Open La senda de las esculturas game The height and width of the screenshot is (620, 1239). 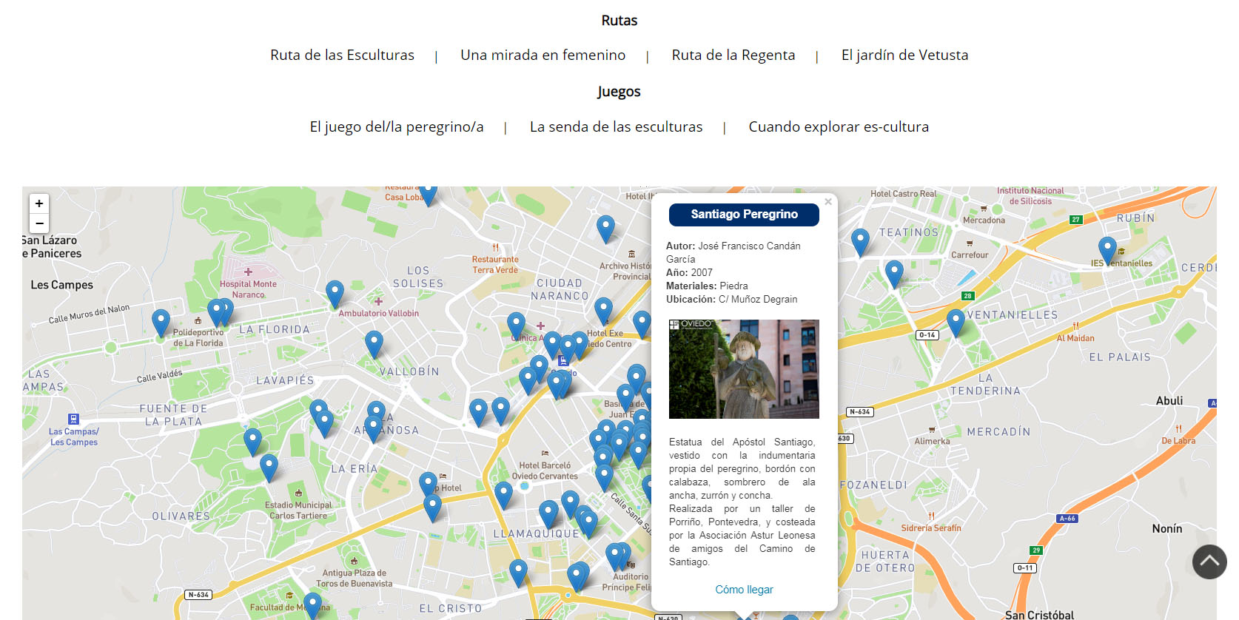coord(616,127)
